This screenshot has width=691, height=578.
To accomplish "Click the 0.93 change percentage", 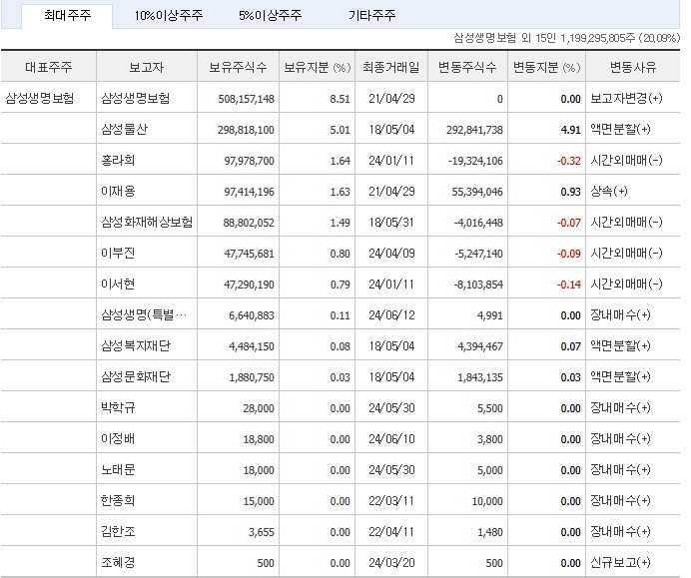I will tap(571, 192).
